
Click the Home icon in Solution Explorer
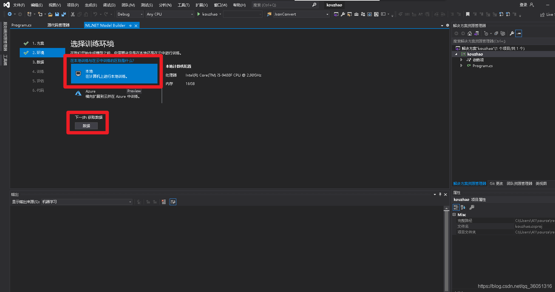(x=470, y=33)
